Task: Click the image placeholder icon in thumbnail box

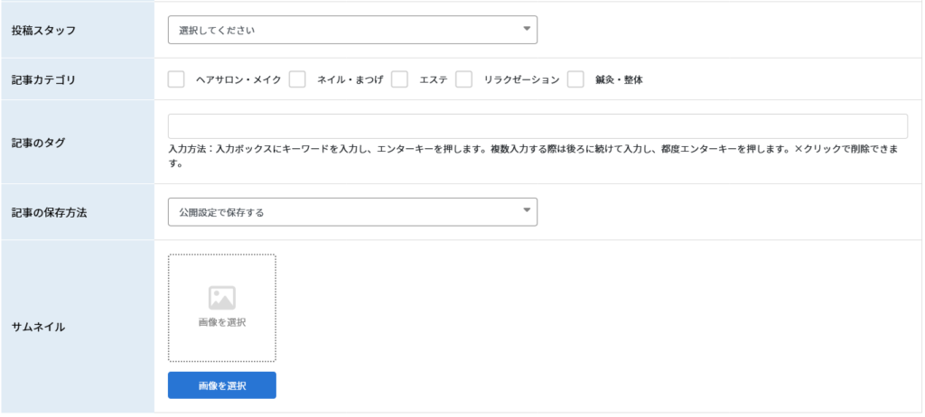Action: [222, 298]
